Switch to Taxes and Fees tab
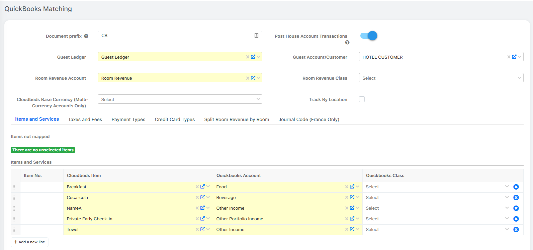Viewport: 533px width, 250px height. [85, 119]
